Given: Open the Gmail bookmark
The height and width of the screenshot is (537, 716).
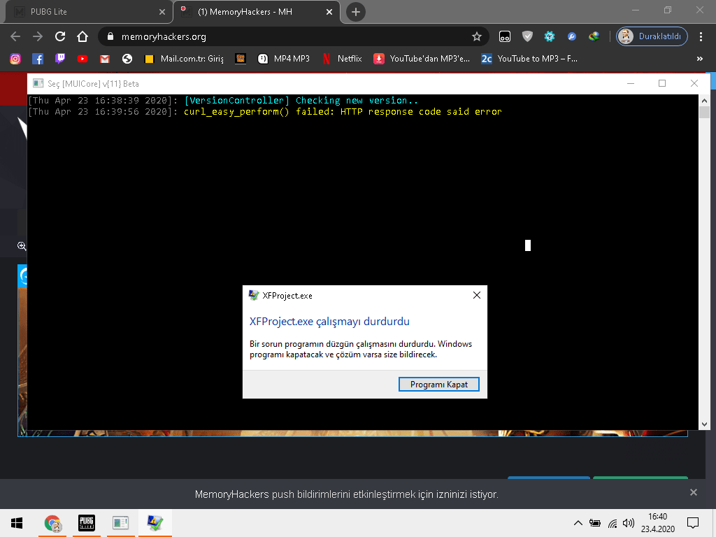Looking at the screenshot, I should pyautogui.click(x=105, y=59).
